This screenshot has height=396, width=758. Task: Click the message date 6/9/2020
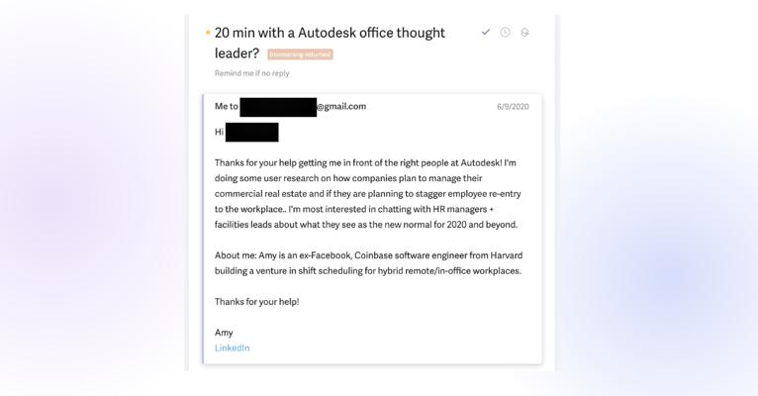point(513,106)
